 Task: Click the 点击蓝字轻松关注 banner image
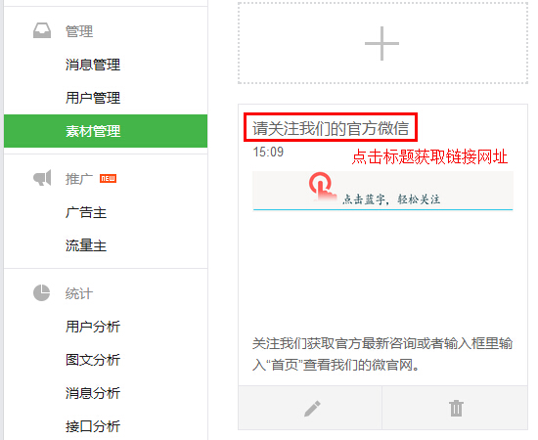pos(382,191)
